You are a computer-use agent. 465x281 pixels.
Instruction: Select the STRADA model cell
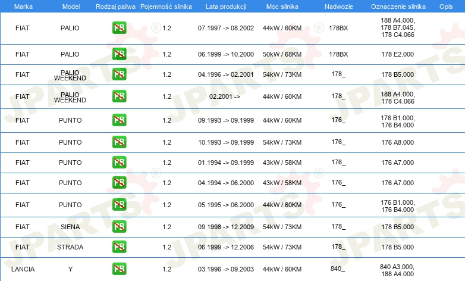click(70, 247)
